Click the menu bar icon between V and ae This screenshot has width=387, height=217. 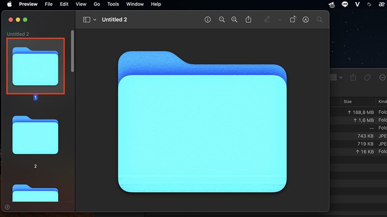tap(369, 4)
